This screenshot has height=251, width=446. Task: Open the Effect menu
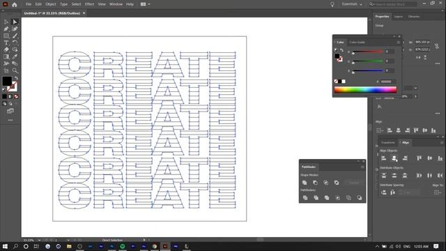coord(89,4)
